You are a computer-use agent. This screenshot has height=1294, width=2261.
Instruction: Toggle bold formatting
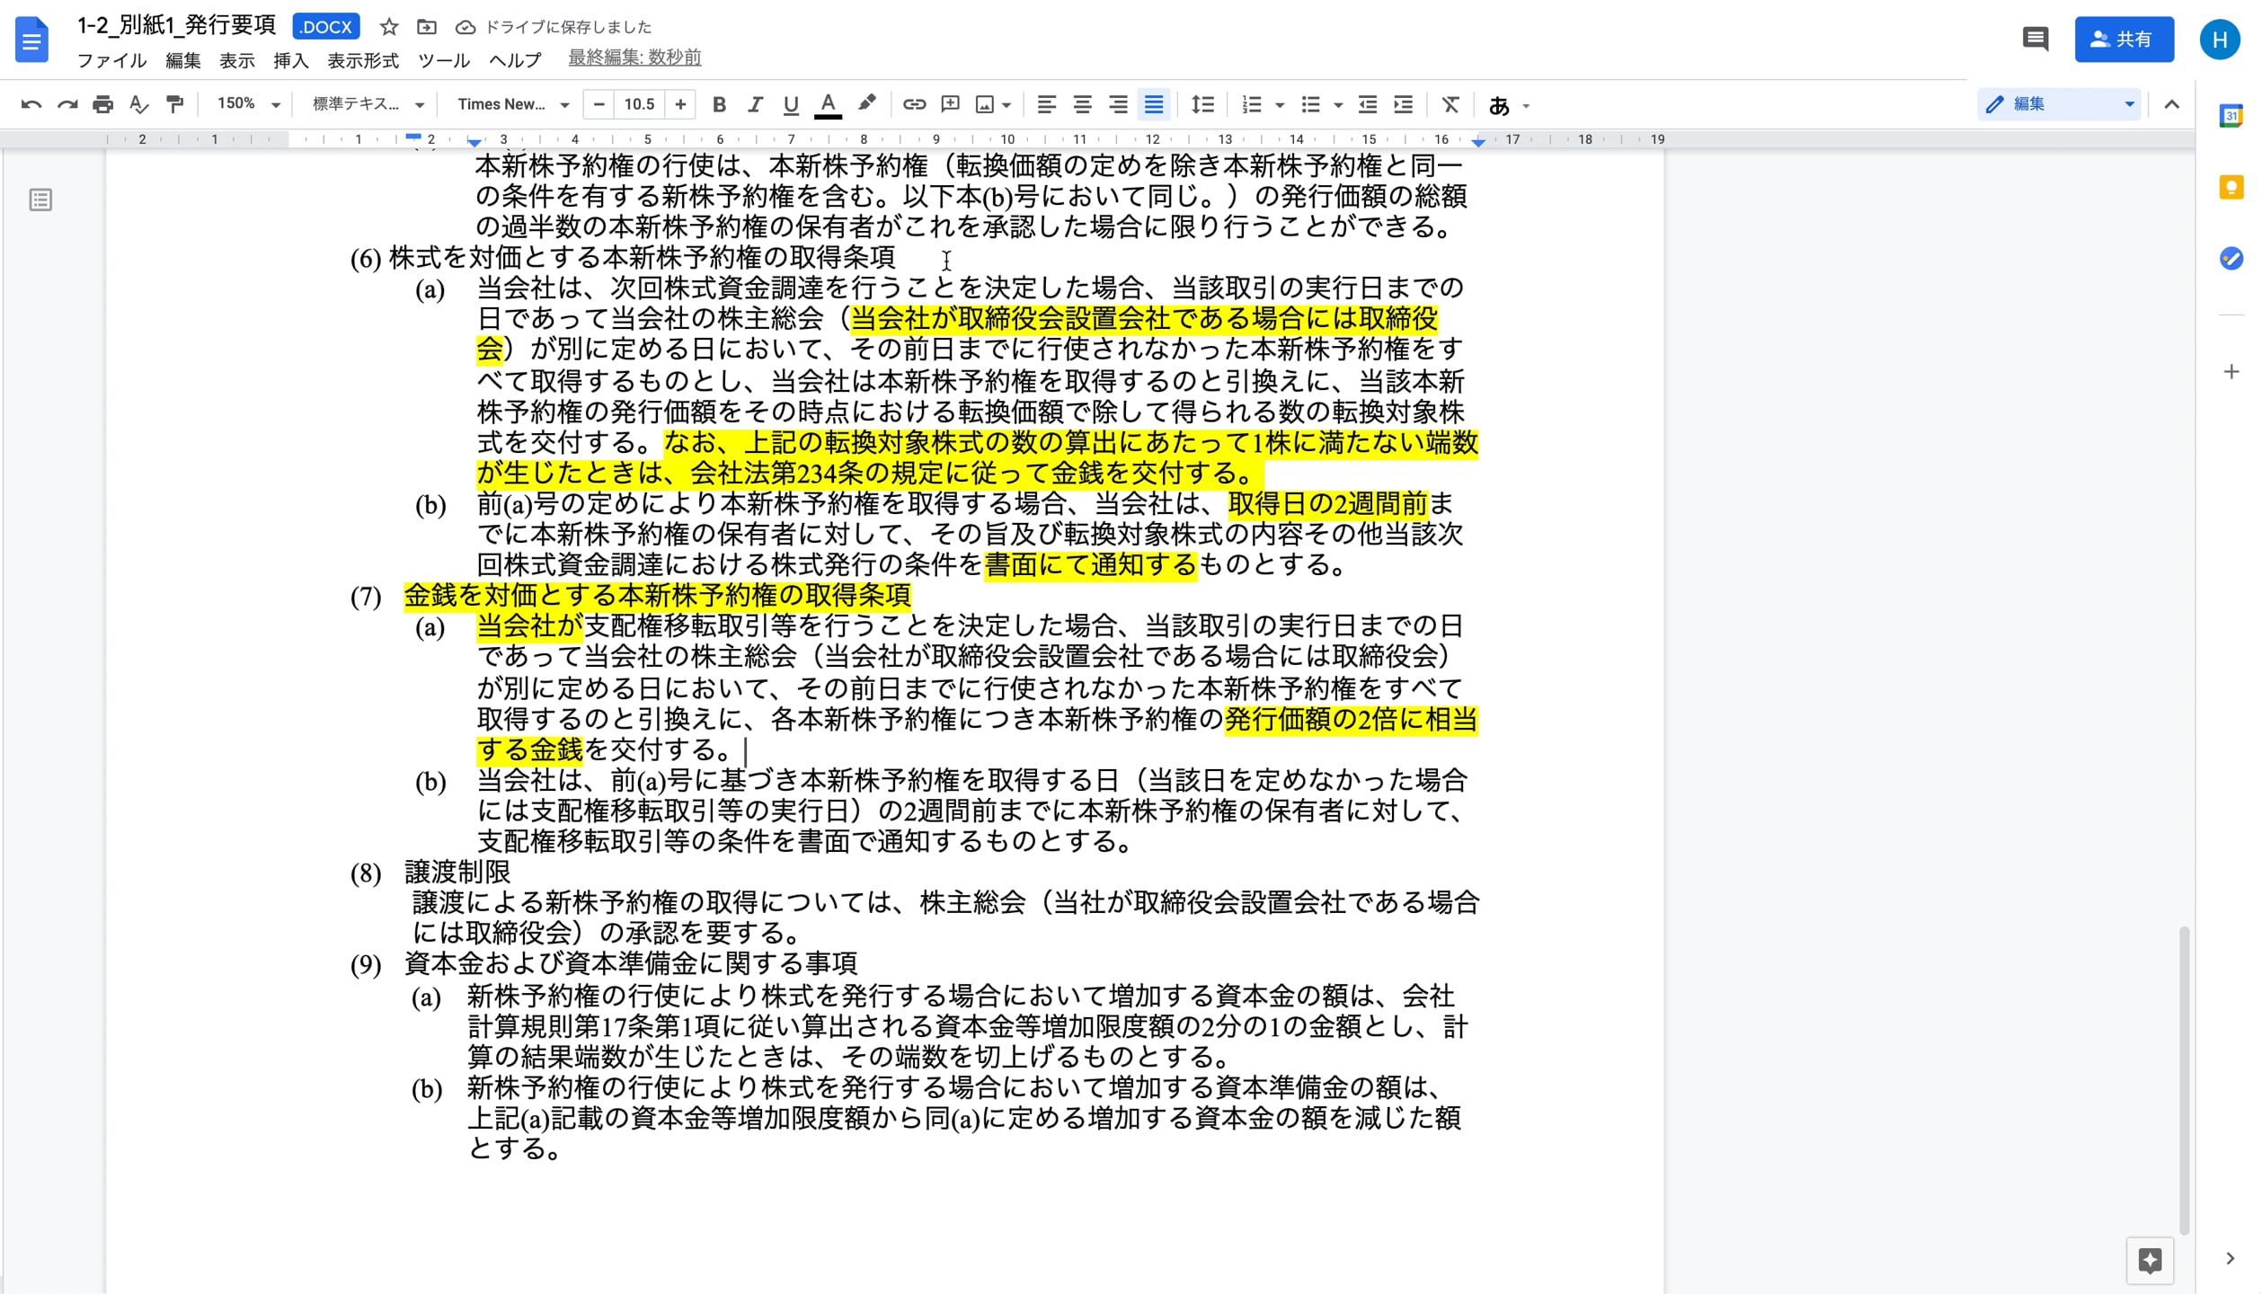(719, 104)
